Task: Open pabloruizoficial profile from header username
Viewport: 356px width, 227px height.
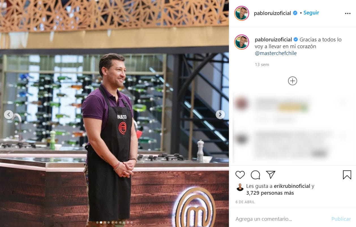Action: pyautogui.click(x=273, y=13)
